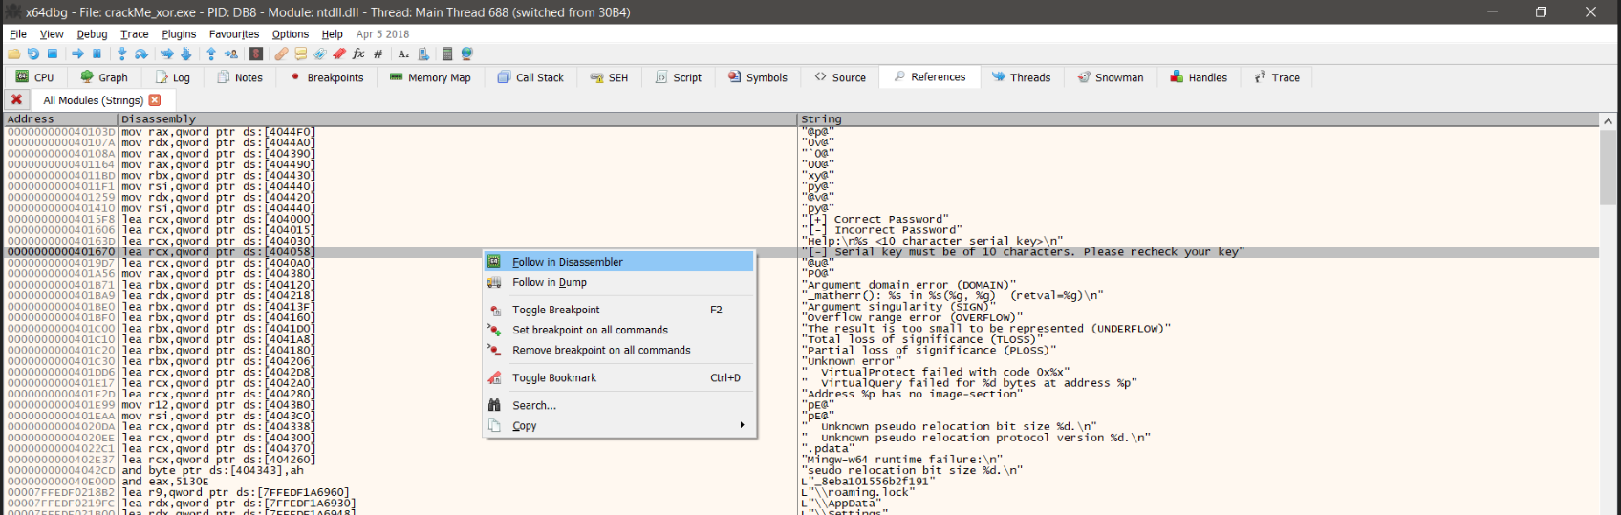1621x515 pixels.
Task: Expand the Copy submenu
Action: point(524,426)
